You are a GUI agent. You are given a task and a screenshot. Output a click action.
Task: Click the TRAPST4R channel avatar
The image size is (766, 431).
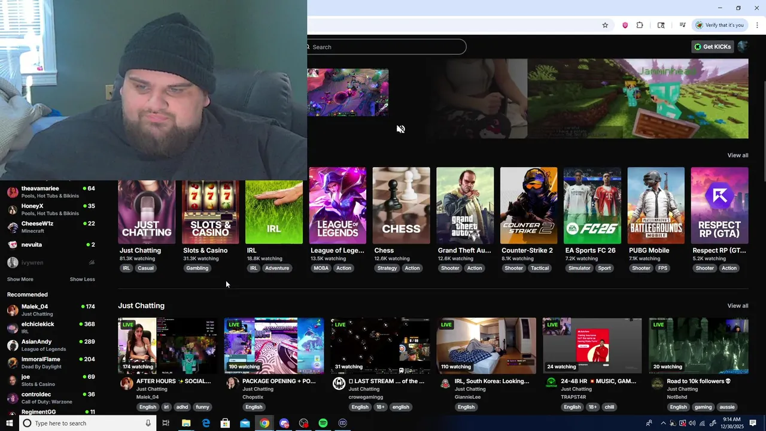551,383
